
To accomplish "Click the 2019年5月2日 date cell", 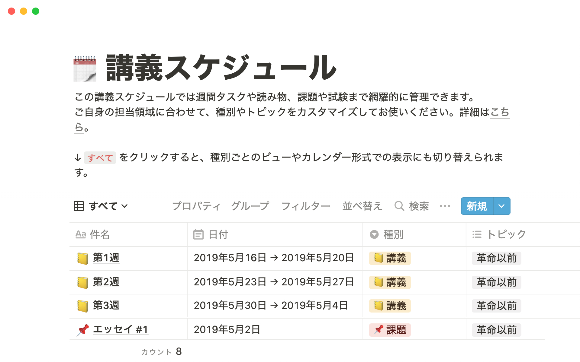I will coord(227,330).
